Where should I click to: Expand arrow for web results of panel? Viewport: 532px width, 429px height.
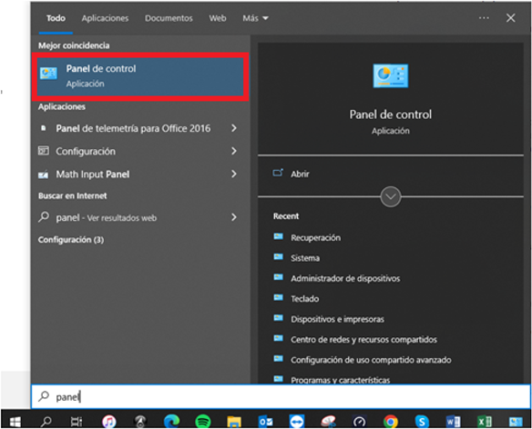(x=234, y=217)
